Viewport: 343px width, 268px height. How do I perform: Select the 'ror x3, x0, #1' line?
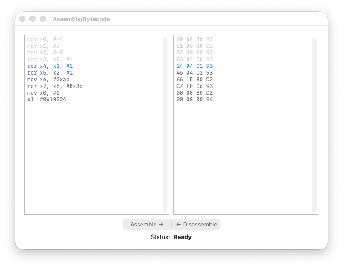coord(50,59)
